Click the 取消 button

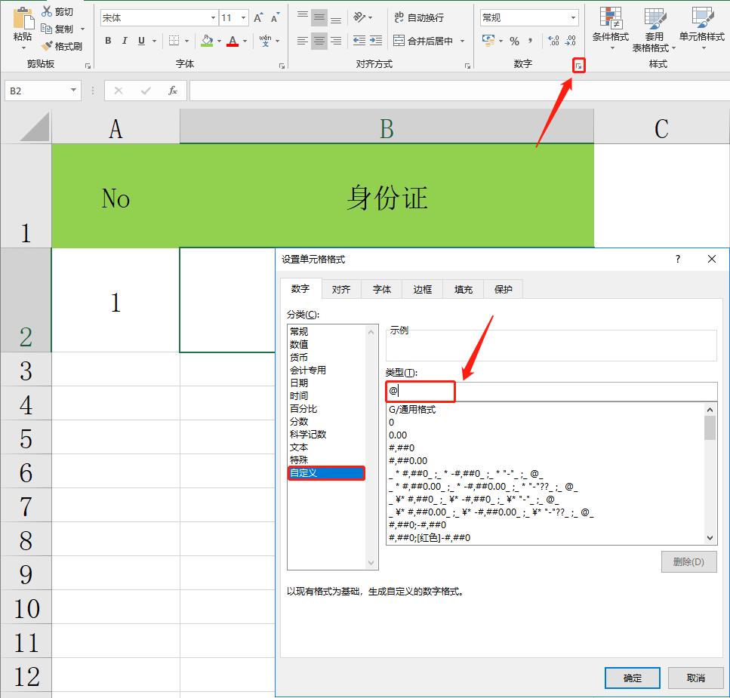695,678
